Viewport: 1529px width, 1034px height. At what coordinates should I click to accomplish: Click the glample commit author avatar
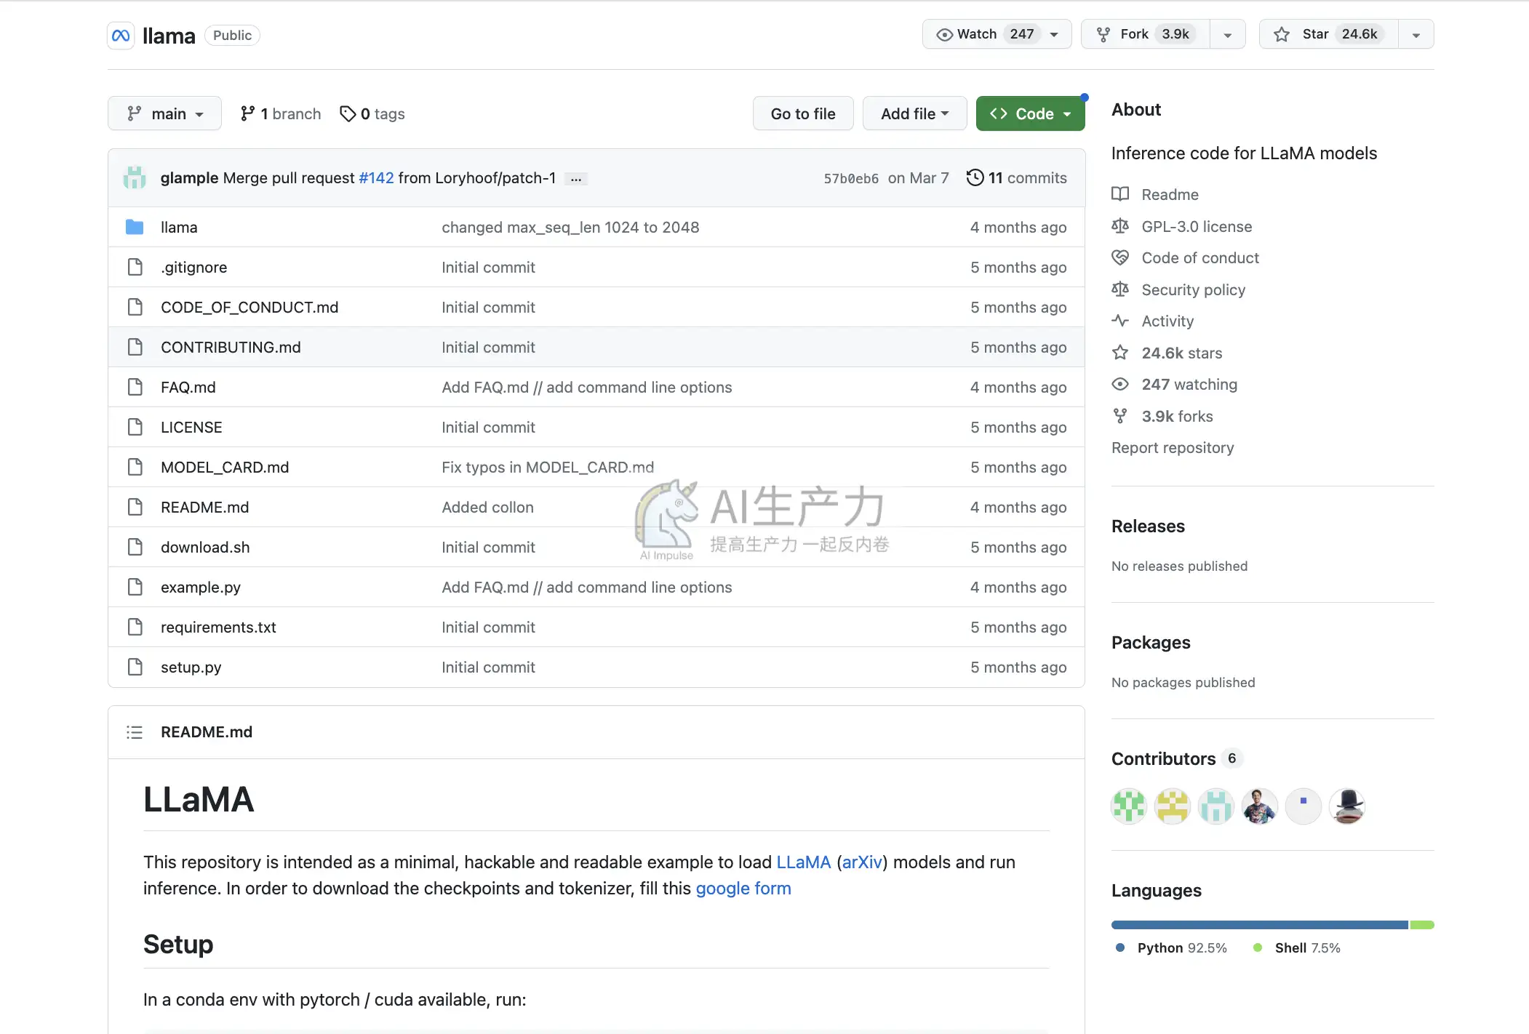tap(135, 177)
